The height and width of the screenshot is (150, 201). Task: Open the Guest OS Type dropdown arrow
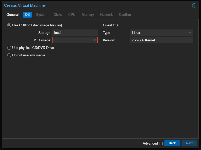click(190, 33)
